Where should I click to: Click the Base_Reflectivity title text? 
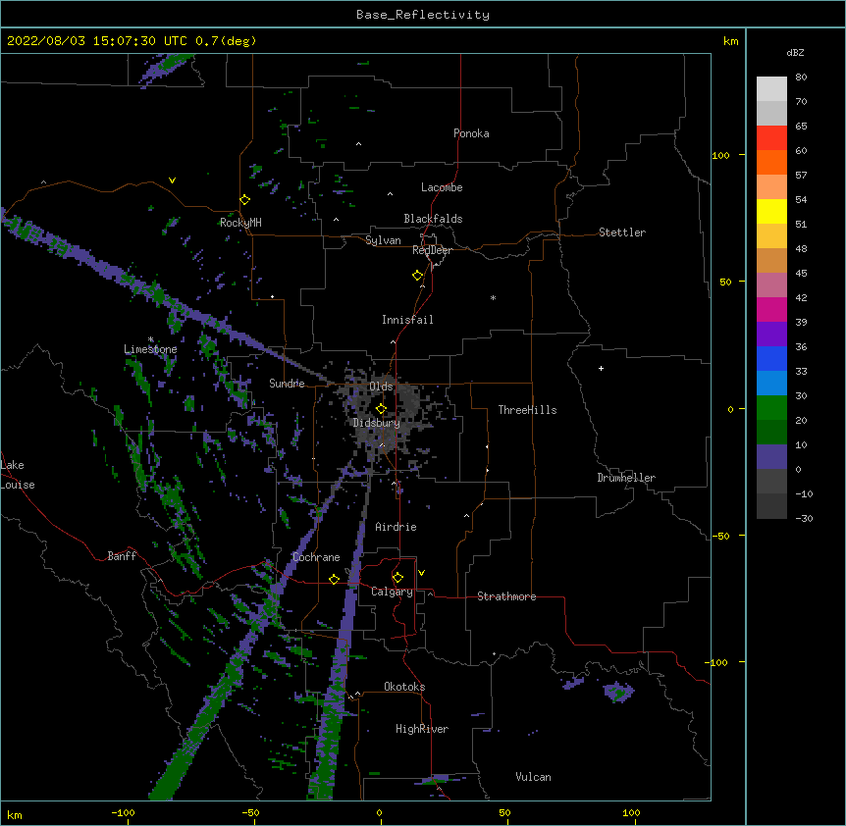tap(423, 15)
